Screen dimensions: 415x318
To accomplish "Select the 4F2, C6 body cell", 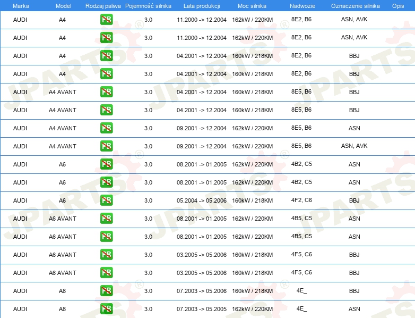I will click(301, 200).
